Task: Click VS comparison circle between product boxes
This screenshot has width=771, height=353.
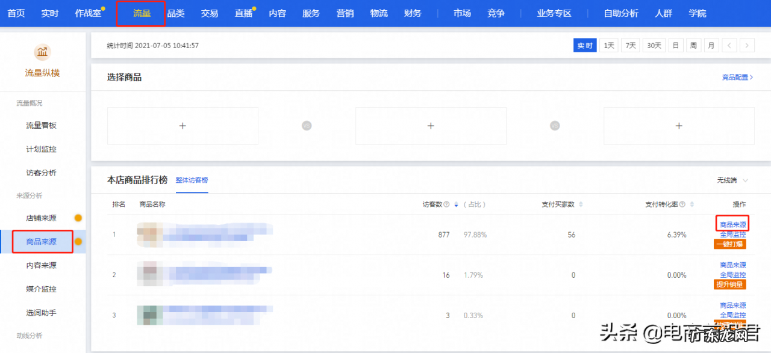Action: pyautogui.click(x=307, y=126)
